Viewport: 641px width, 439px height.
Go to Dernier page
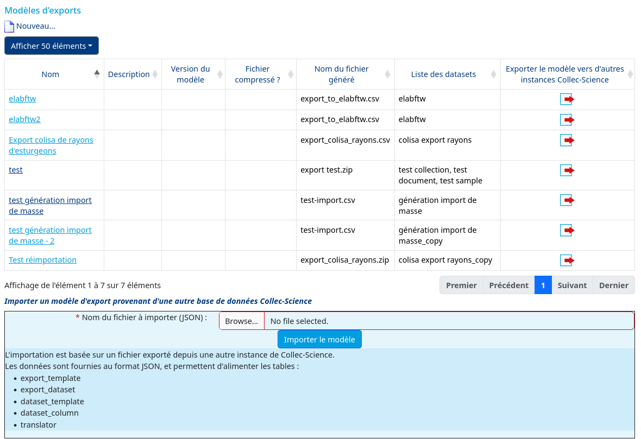point(614,285)
